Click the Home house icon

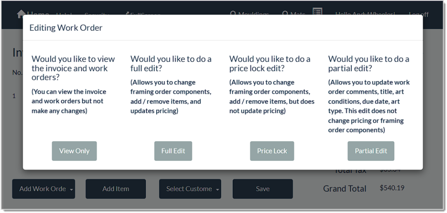point(21,13)
